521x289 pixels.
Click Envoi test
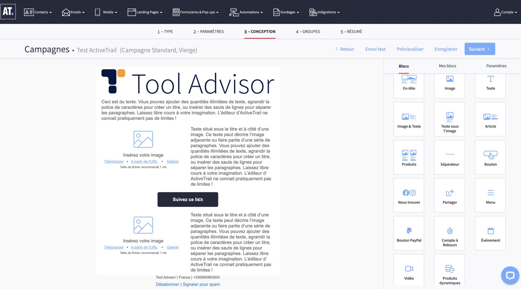(x=375, y=49)
